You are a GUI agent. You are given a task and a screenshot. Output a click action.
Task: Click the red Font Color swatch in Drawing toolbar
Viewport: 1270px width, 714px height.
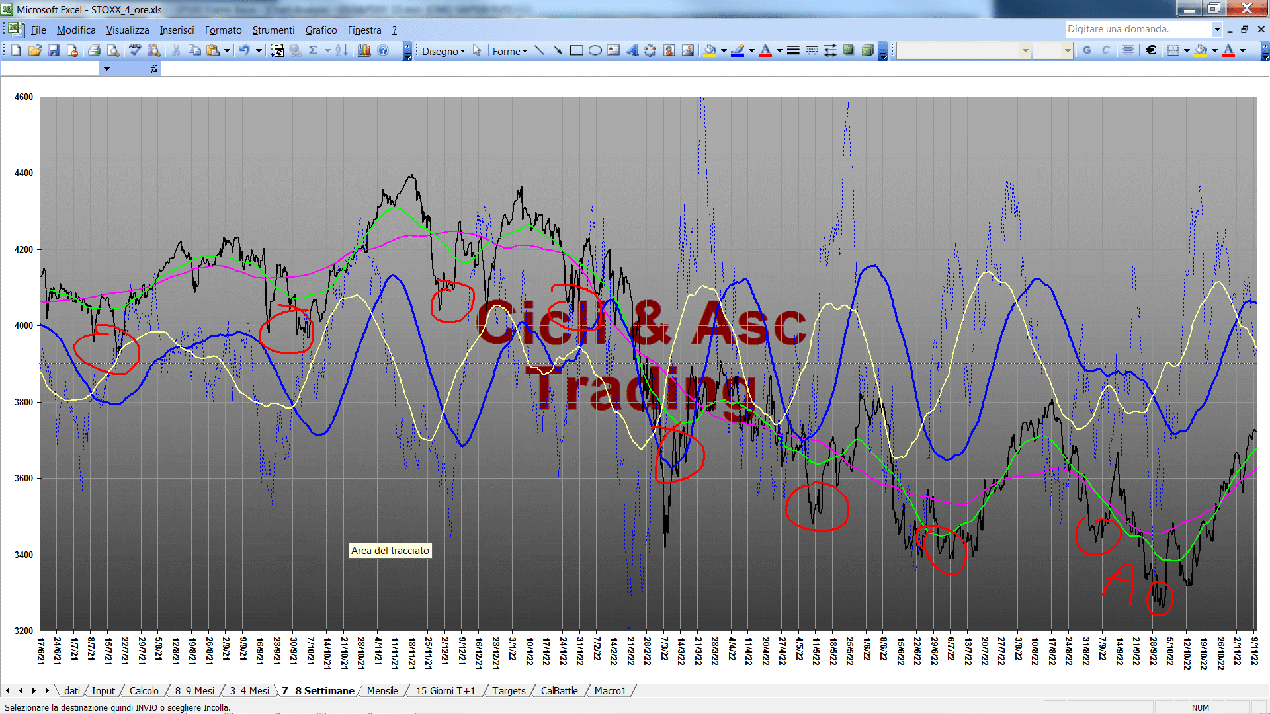click(765, 51)
